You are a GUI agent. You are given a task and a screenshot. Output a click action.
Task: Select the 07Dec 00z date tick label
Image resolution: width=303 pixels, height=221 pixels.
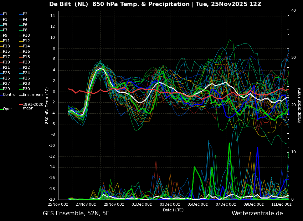coord(226,204)
